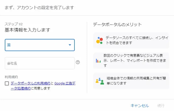Viewport: 174px width, 111px height.
Task: Click the colored dots data source icon
Action: click(99, 40)
